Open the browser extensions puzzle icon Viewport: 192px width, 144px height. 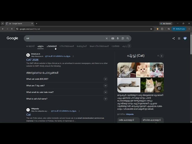[162, 29]
